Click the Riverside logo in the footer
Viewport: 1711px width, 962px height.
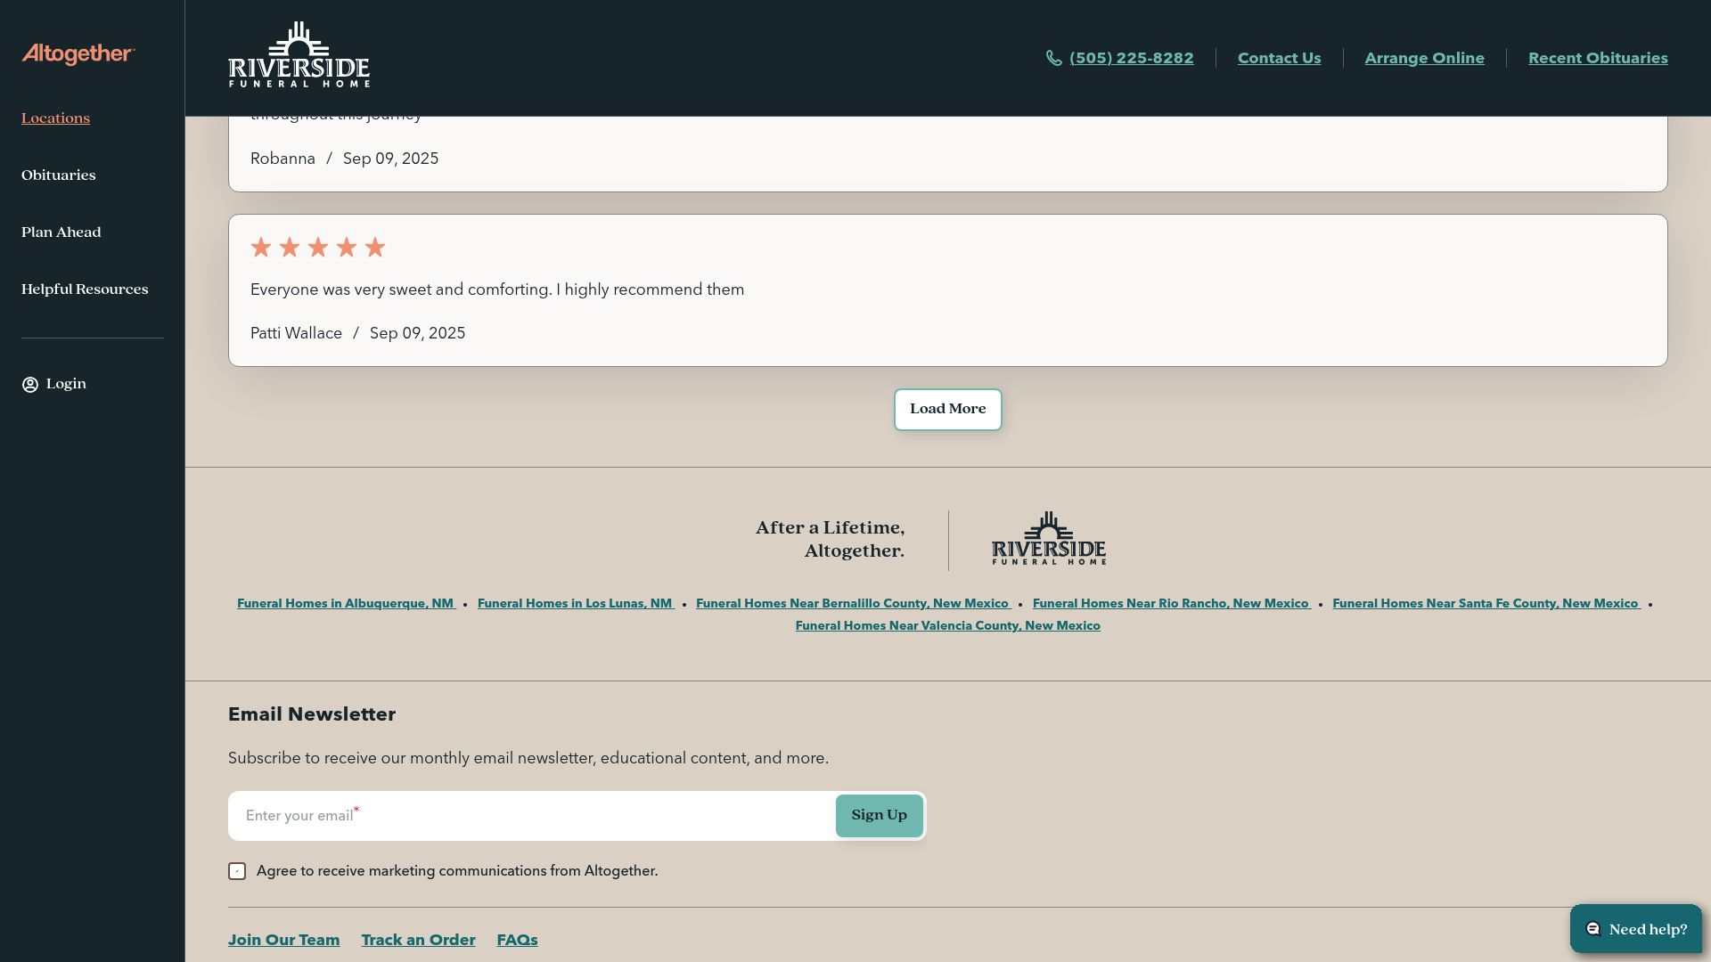pos(1048,539)
